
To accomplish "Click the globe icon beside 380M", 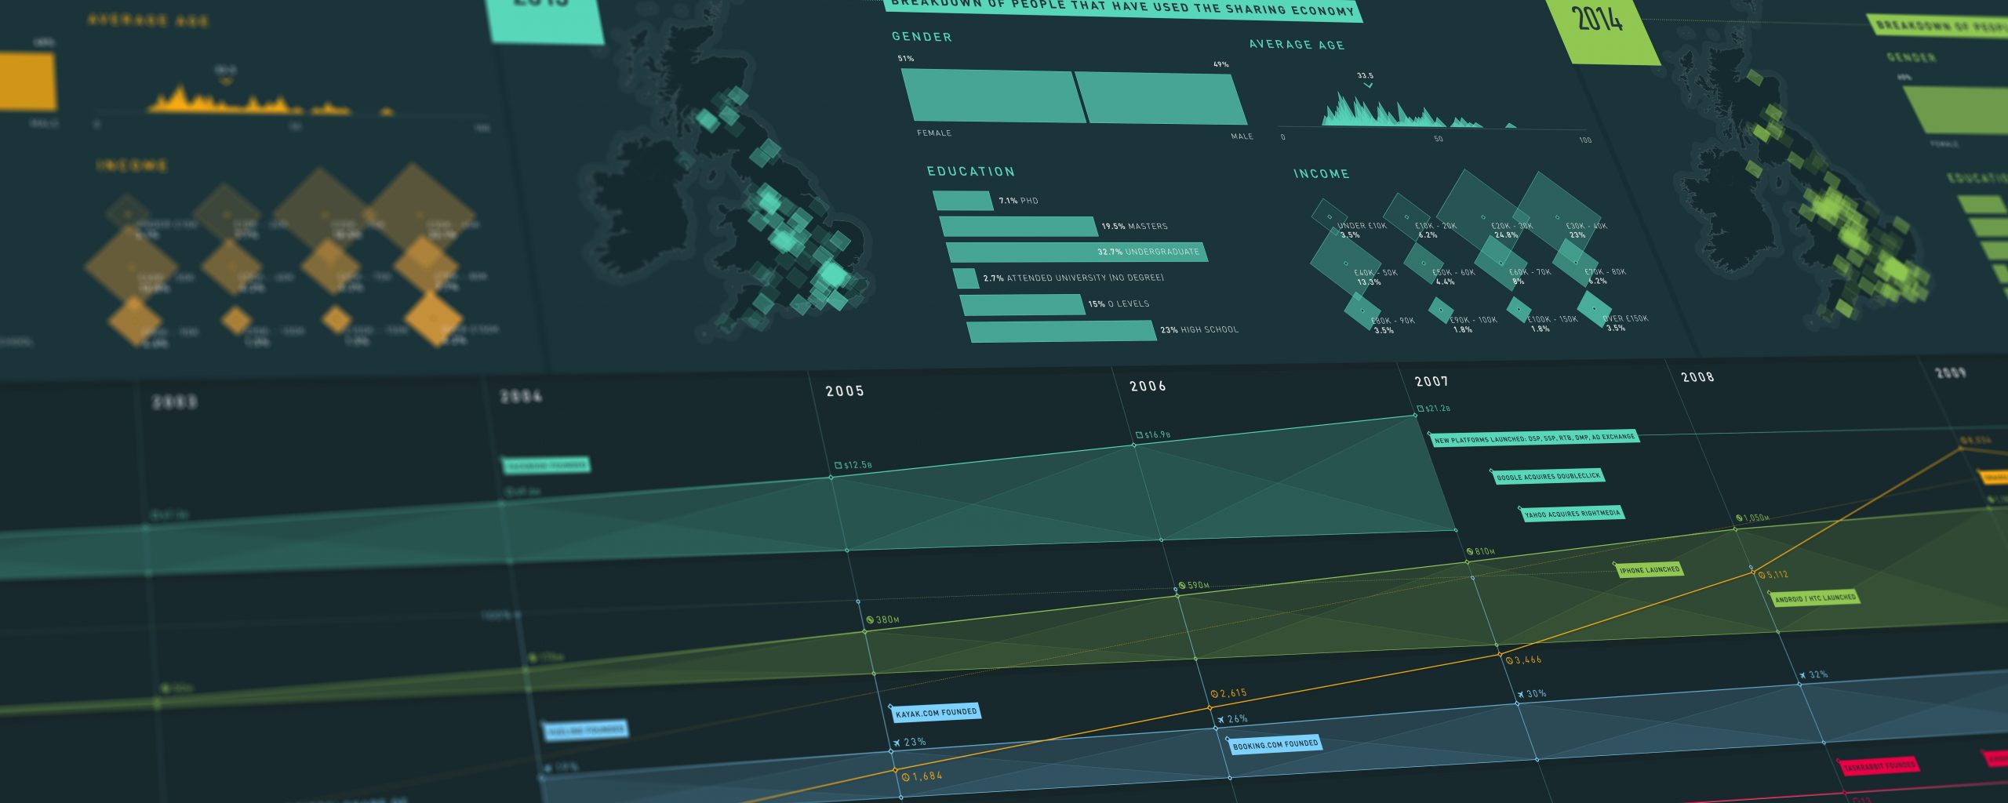I will pyautogui.click(x=870, y=620).
